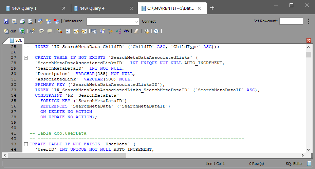Collapse the code fold at line 27
Viewport: 315px width, 169px height.
coord(26,57)
